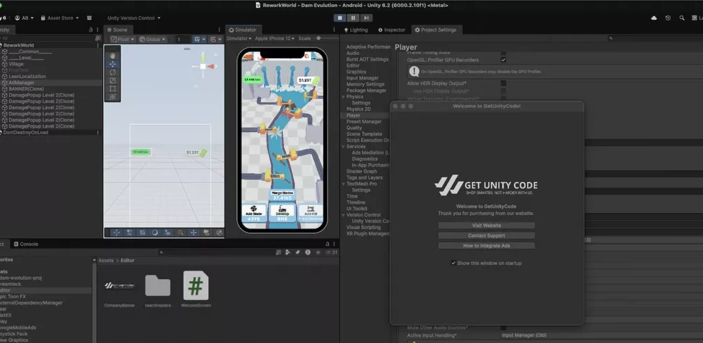Enable Allow HDR Display Output checkbox

(x=503, y=83)
